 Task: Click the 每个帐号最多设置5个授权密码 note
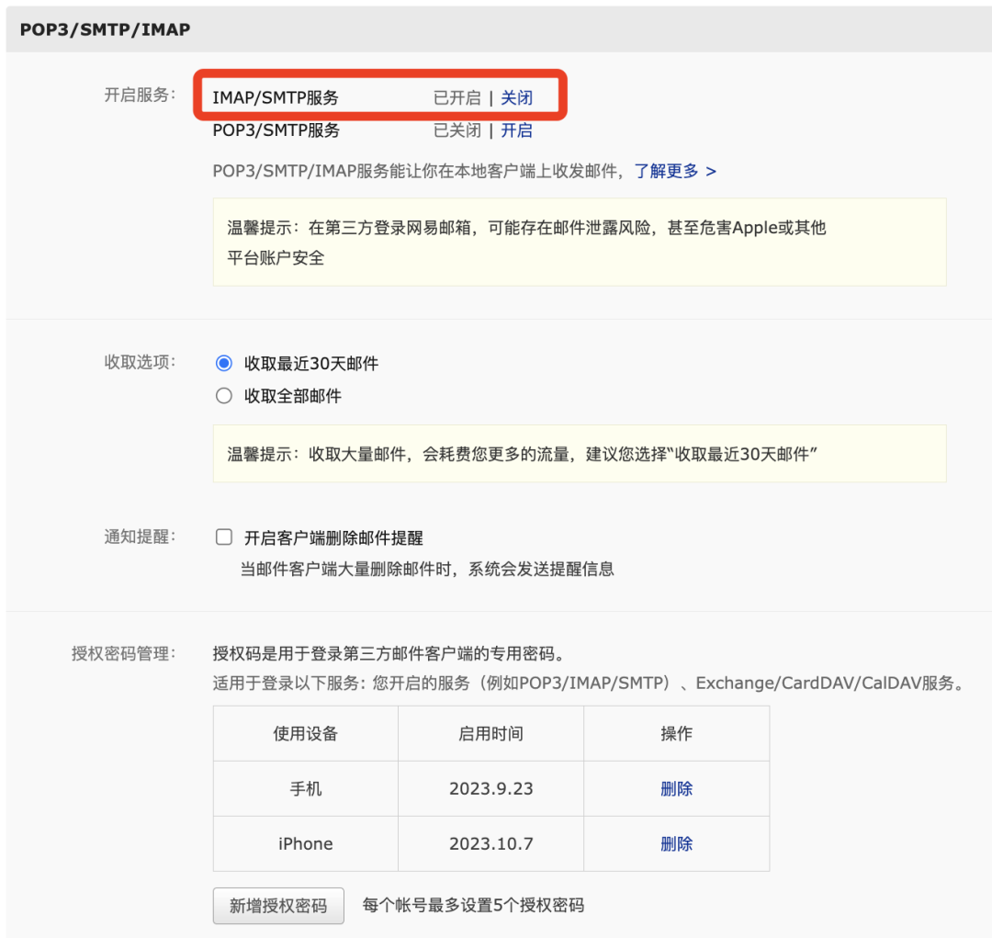tap(473, 906)
